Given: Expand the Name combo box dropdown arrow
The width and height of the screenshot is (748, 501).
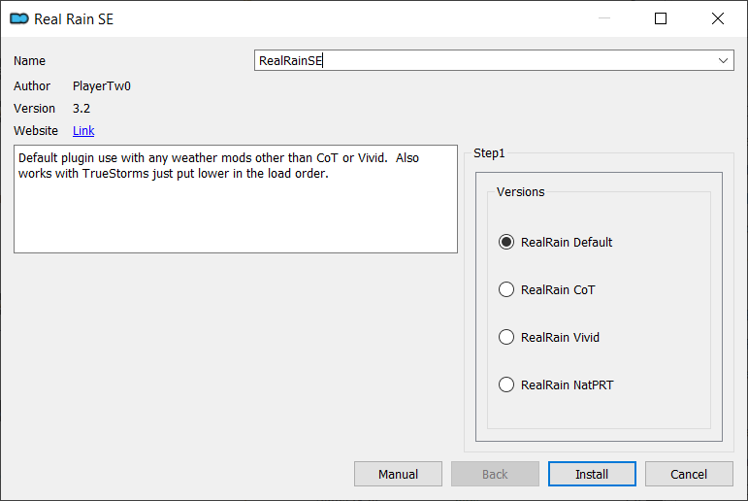Looking at the screenshot, I should (723, 60).
